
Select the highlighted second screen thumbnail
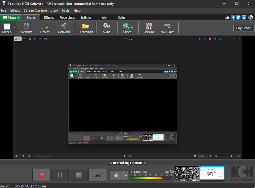[x=212, y=173]
